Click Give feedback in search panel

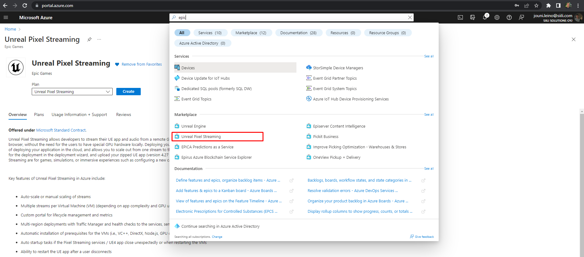point(422,237)
